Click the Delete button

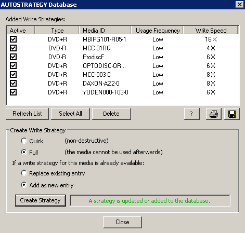coord(111,114)
